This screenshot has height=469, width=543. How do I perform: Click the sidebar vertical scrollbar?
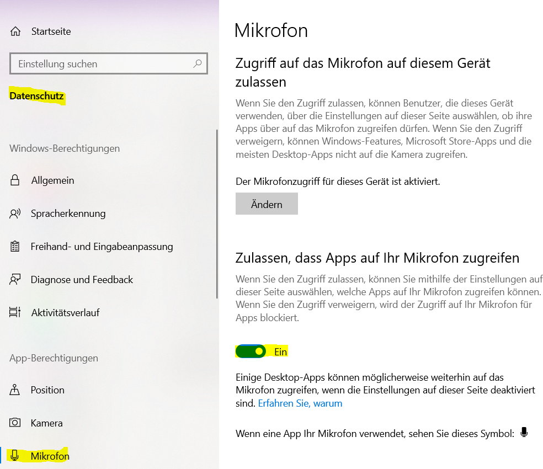tap(217, 214)
